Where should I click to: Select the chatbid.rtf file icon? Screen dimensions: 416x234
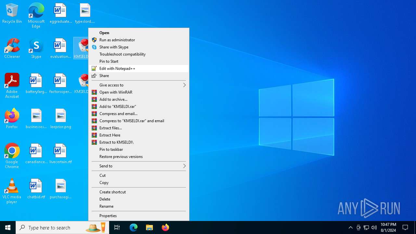point(36,189)
